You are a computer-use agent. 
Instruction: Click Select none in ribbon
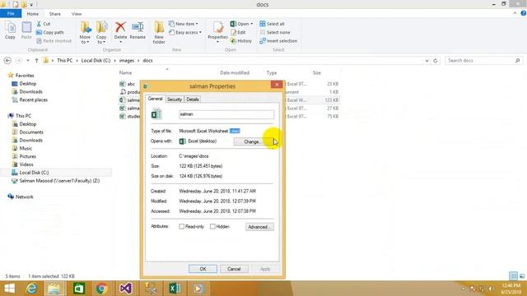coord(274,33)
